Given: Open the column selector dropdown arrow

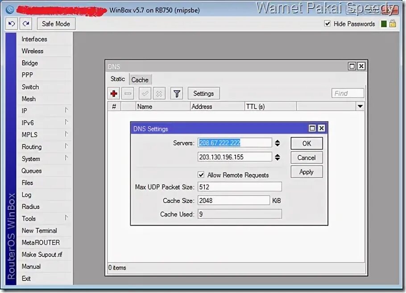Looking at the screenshot, I should tap(360, 106).
